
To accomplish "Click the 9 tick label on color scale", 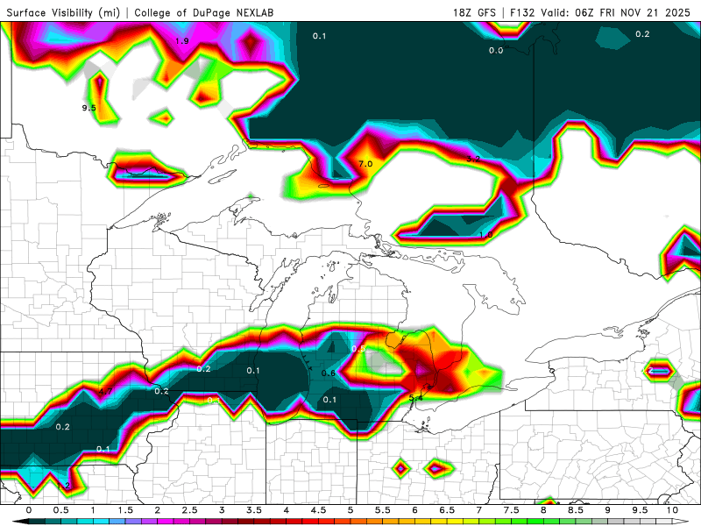I will point(607,510).
